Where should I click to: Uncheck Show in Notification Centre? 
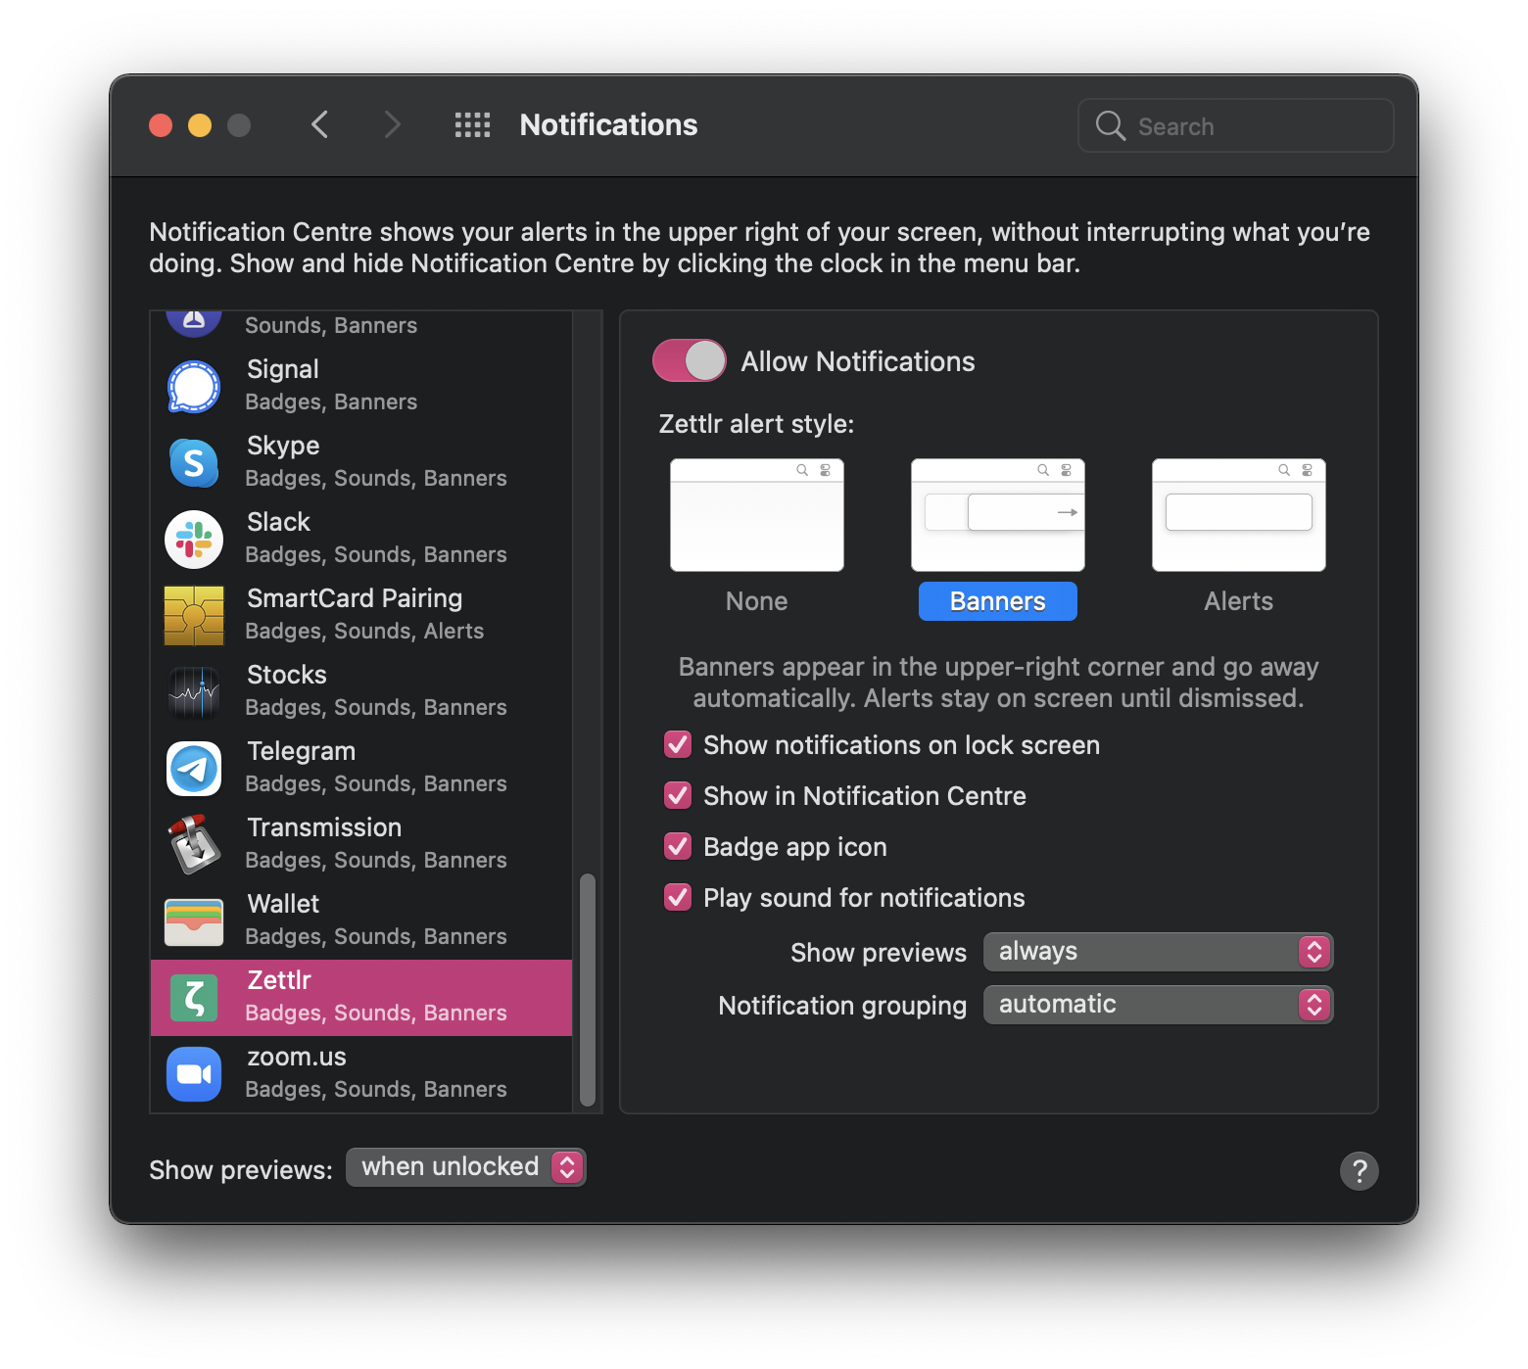click(x=678, y=795)
